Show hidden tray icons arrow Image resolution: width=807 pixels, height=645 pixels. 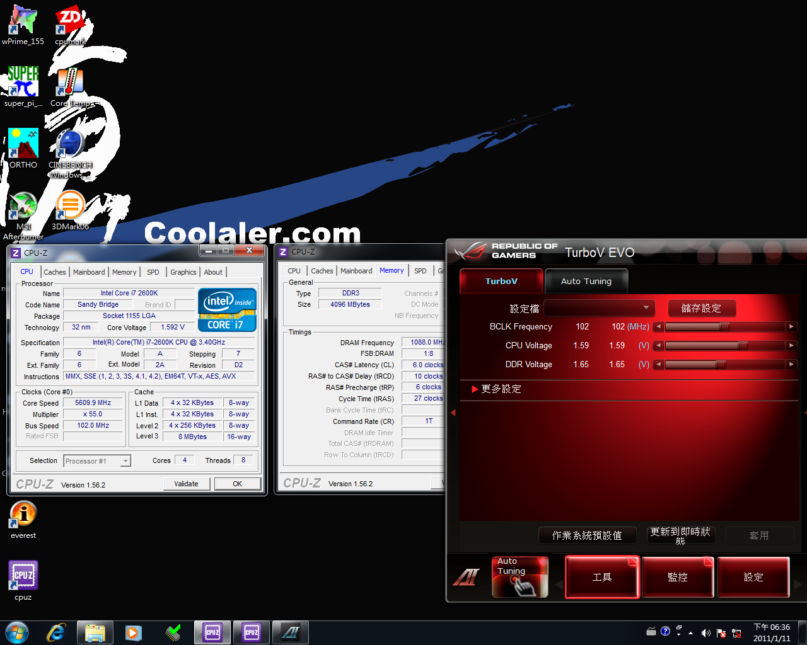point(691,633)
